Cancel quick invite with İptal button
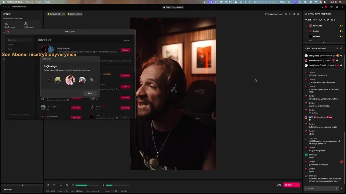346x194 pixels. [x=90, y=93]
